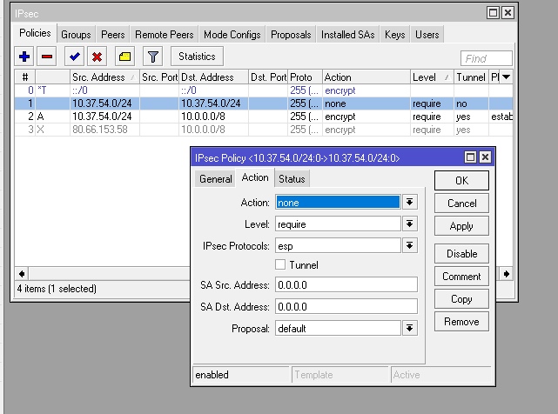
Task: Open the Status tab in policy dialog
Action: (292, 178)
